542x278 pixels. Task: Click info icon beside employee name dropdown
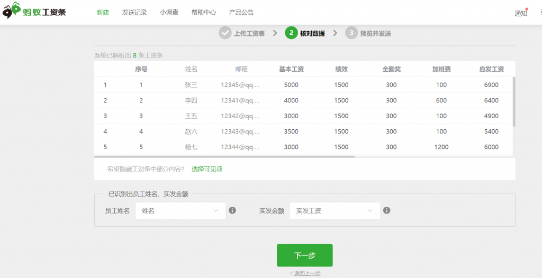point(232,210)
